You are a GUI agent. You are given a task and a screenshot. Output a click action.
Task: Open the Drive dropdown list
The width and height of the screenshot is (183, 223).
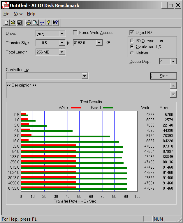[x=62, y=33]
